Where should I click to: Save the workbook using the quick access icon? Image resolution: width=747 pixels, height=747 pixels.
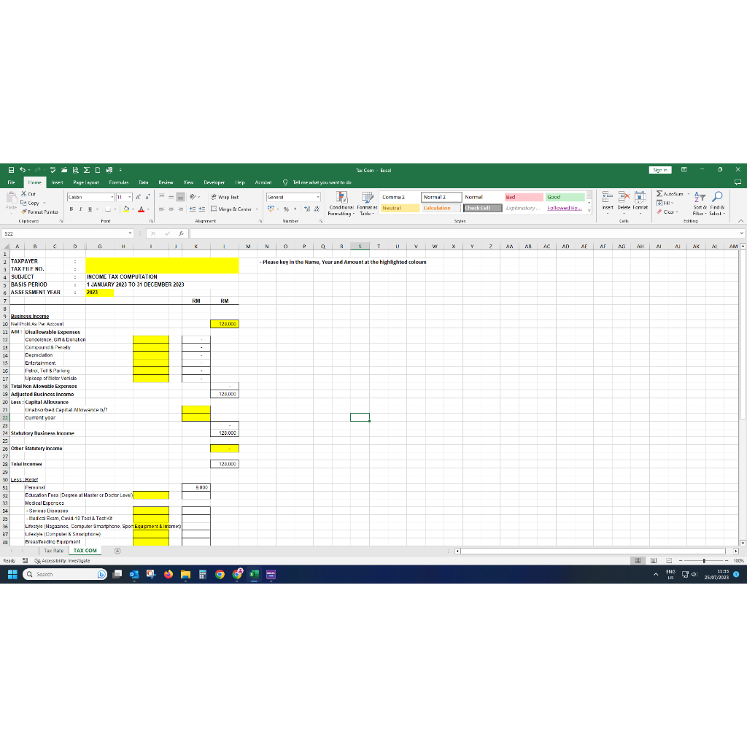tap(11, 169)
